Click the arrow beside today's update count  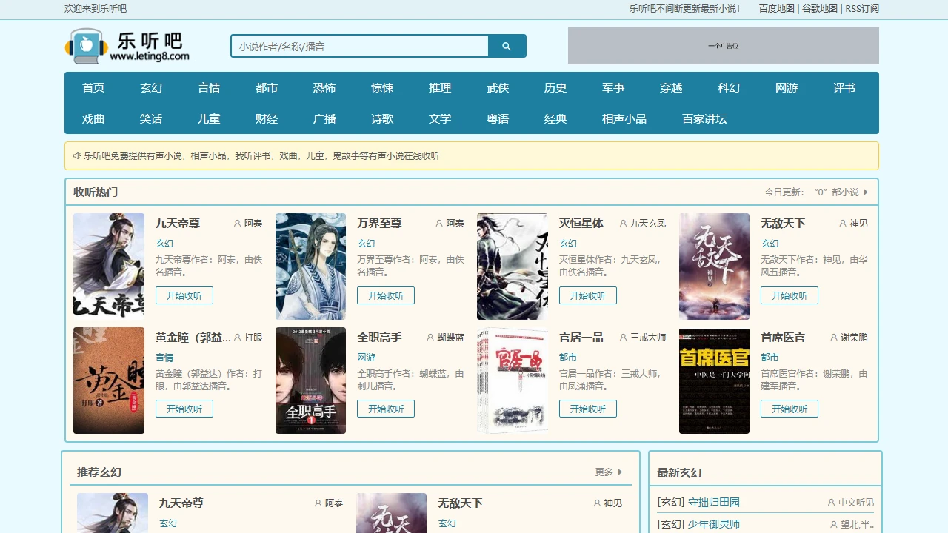point(866,192)
